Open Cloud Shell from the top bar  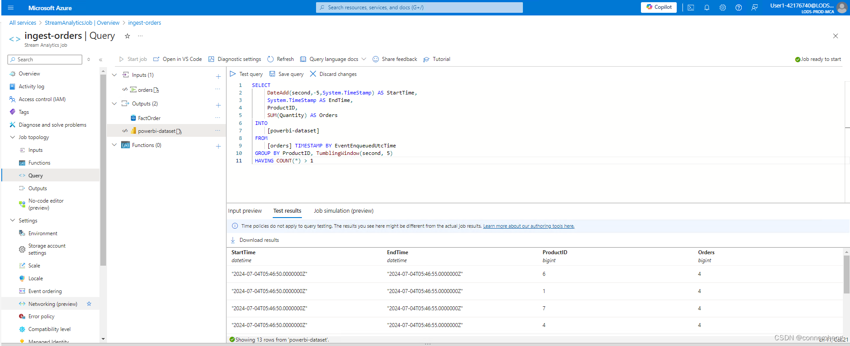[x=691, y=8]
